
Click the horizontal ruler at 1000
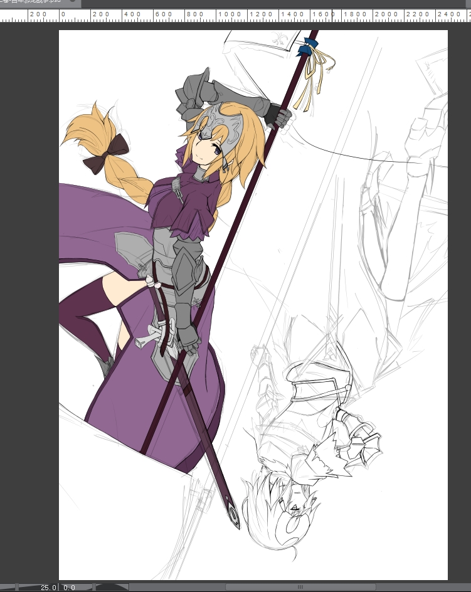[x=230, y=14]
